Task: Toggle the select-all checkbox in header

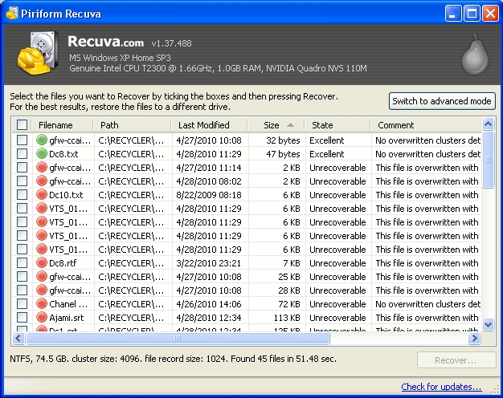Action: coord(22,125)
